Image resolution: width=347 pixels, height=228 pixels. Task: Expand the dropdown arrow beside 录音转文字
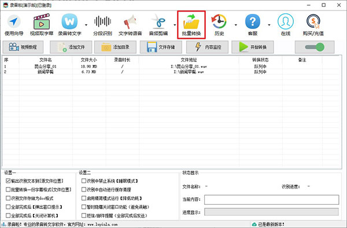[x=86, y=25]
